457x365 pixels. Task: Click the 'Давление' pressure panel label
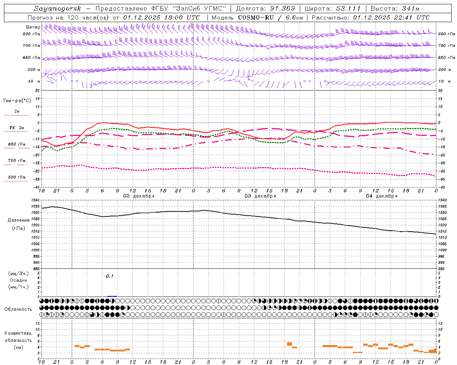19,220
